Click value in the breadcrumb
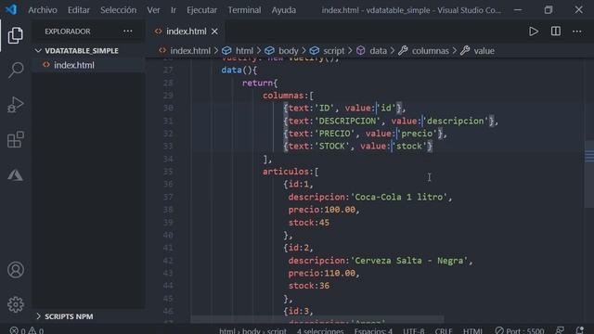 [484, 51]
